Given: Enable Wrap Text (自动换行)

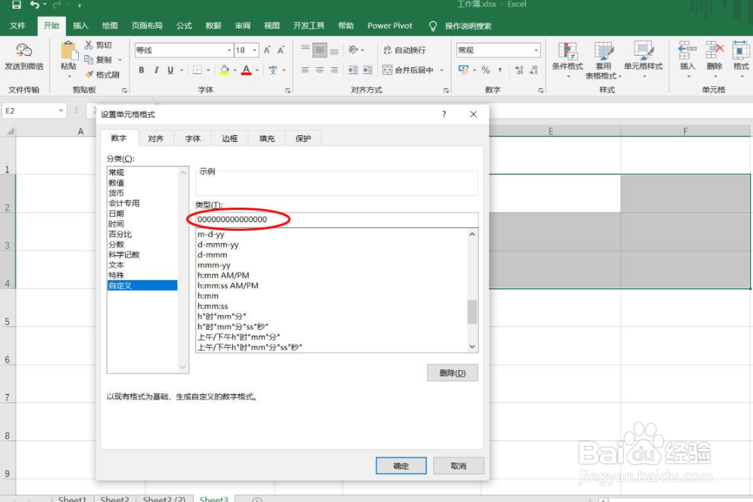Looking at the screenshot, I should coord(405,50).
